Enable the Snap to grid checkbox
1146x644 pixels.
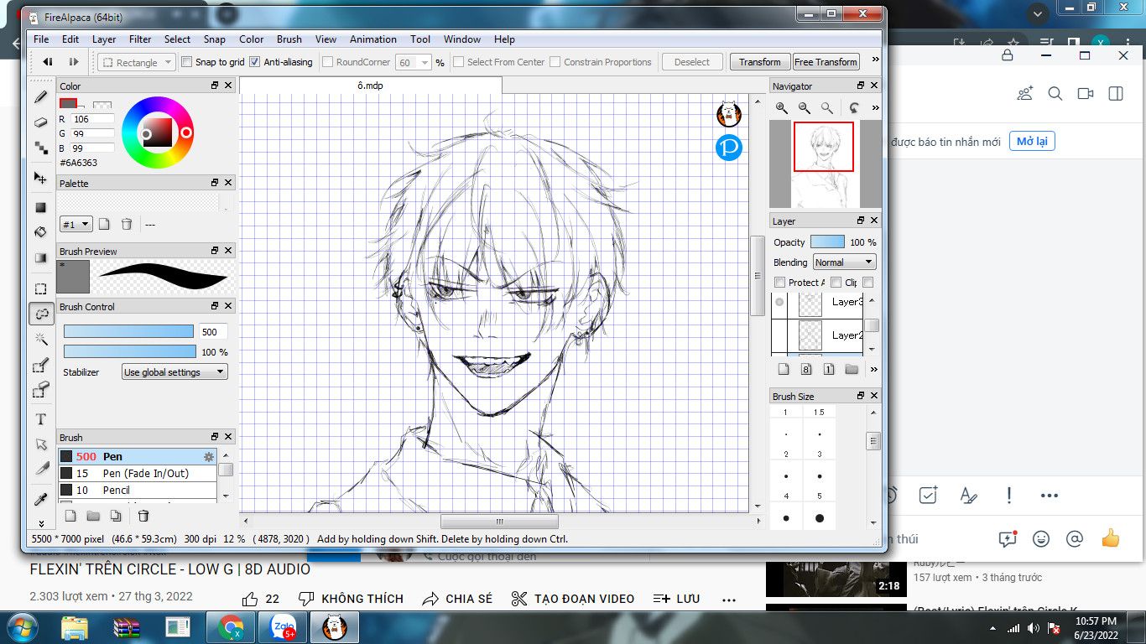(187, 62)
